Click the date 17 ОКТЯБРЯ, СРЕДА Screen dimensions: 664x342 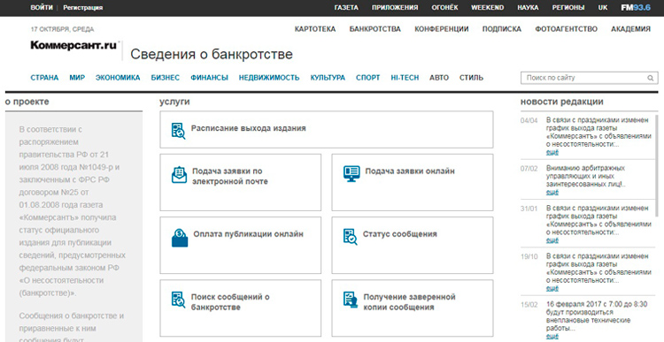click(62, 29)
